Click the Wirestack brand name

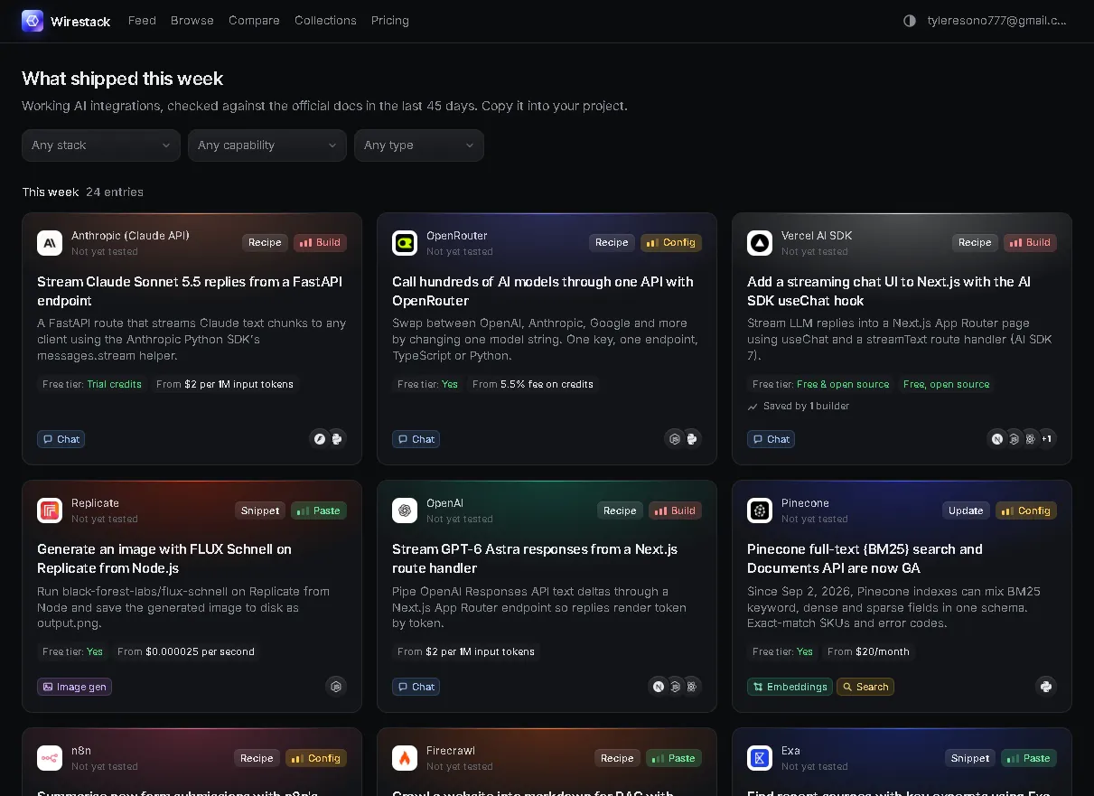80,22
